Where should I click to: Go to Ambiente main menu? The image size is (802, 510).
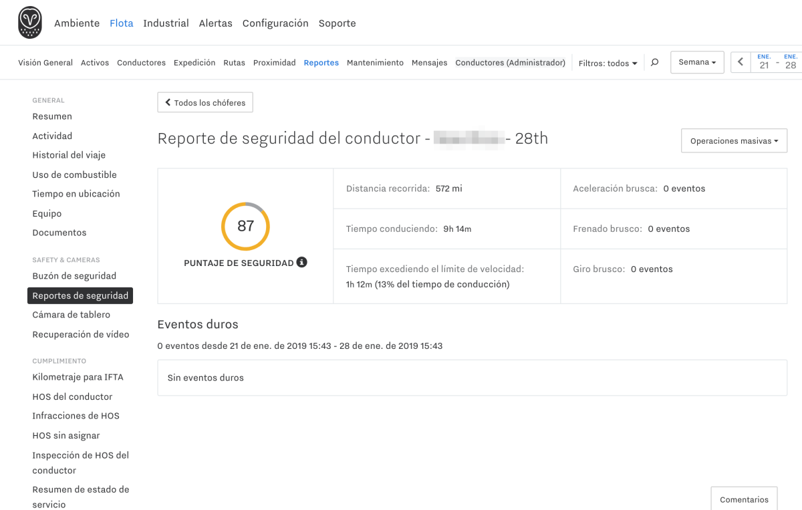77,23
